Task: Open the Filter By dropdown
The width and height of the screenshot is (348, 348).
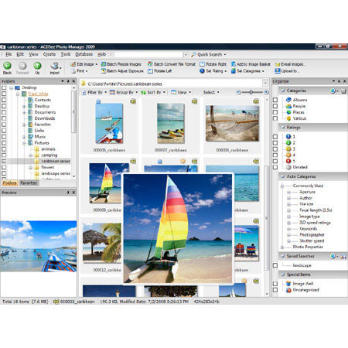Action: tap(94, 92)
